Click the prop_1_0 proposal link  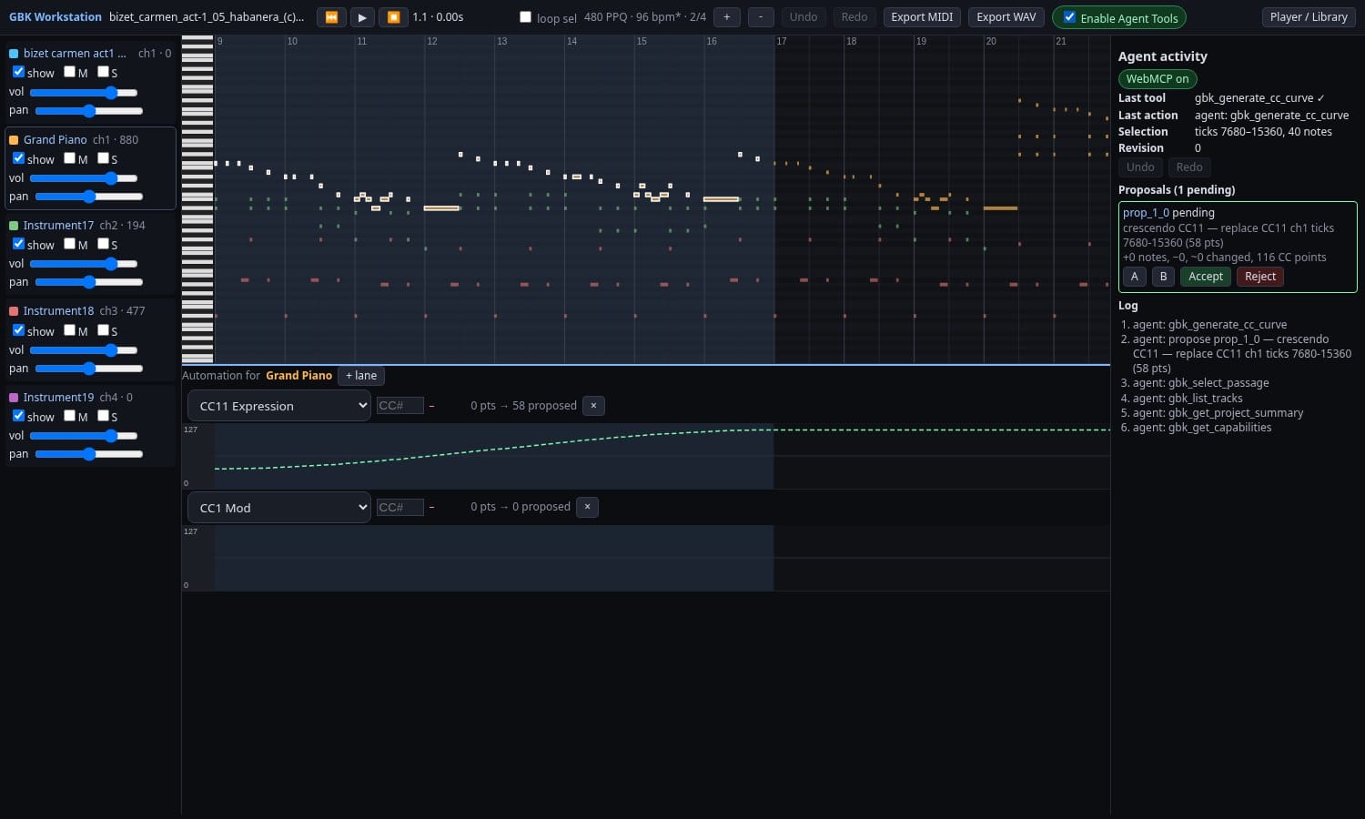[1146, 213]
